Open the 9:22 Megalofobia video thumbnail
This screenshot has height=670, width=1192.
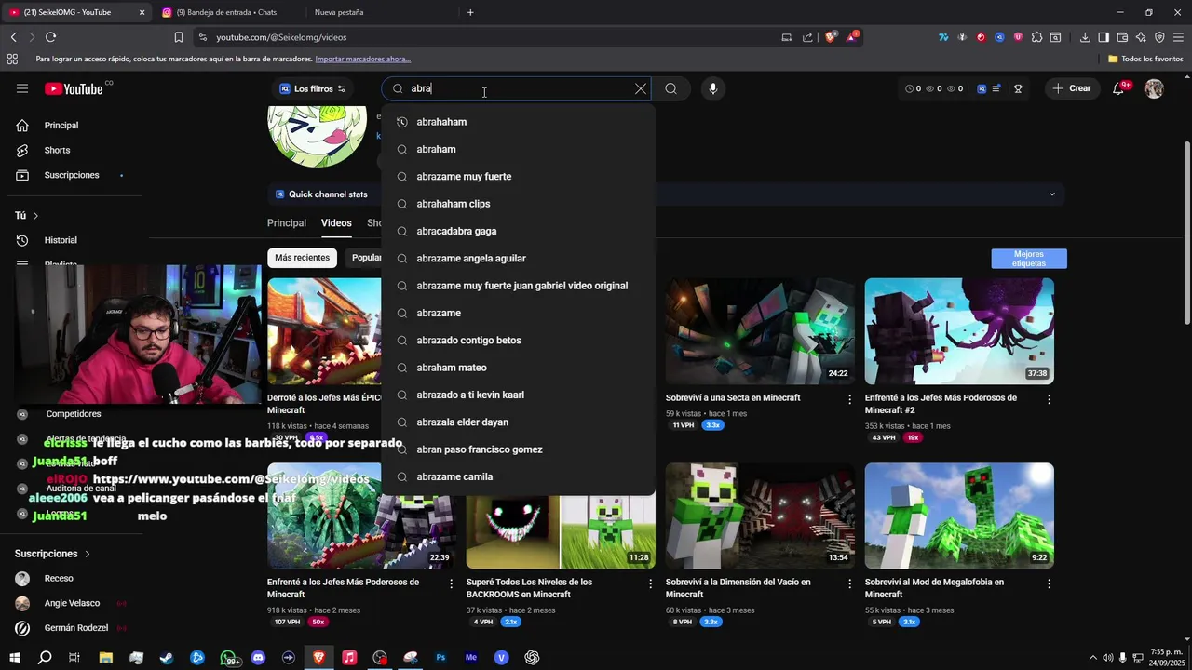coord(959,516)
